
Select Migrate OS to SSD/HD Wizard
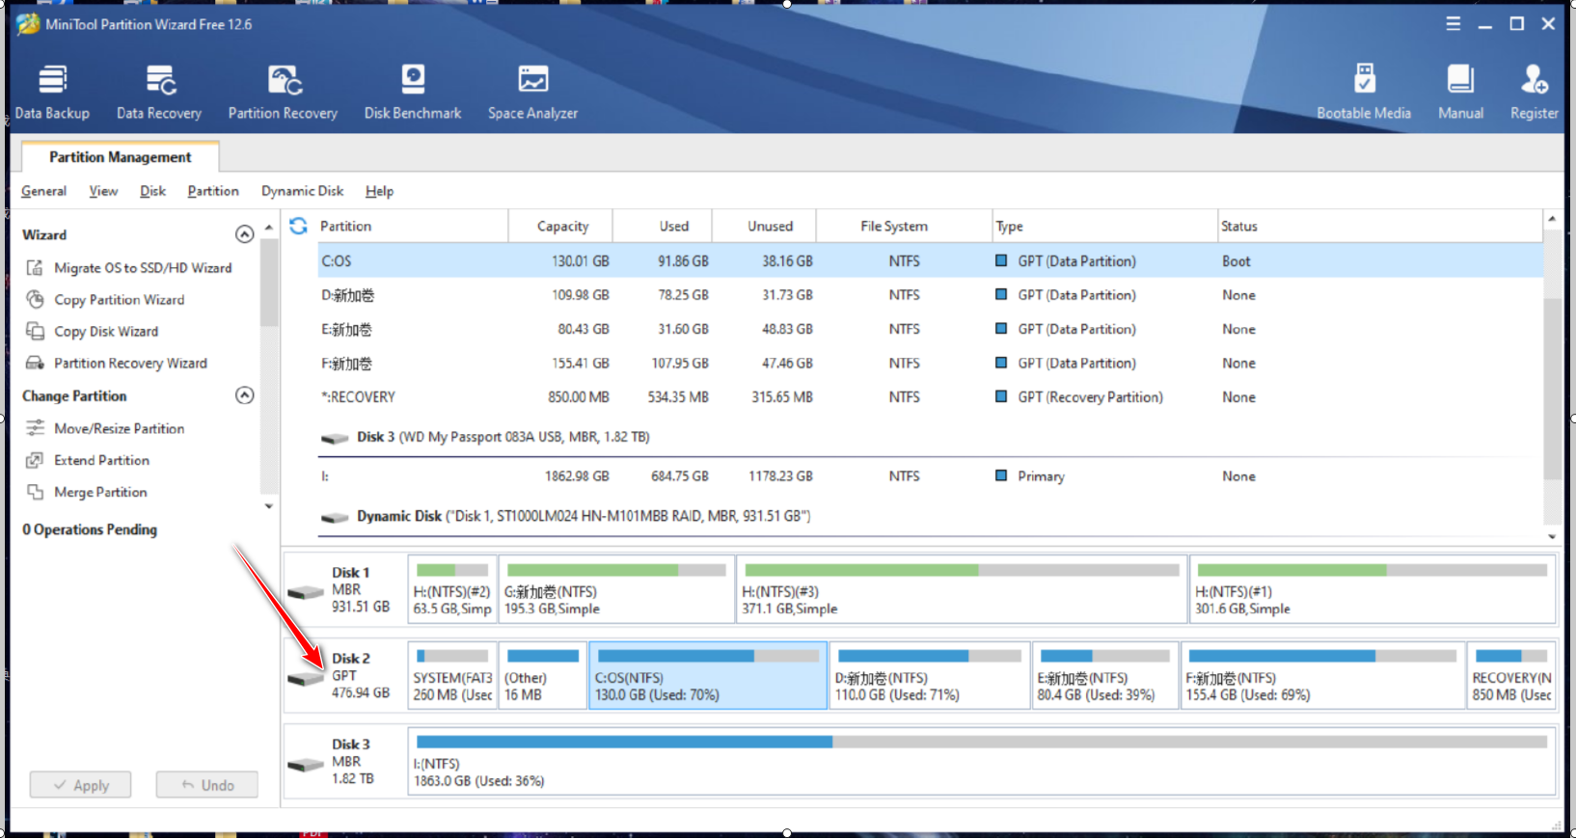coord(143,267)
